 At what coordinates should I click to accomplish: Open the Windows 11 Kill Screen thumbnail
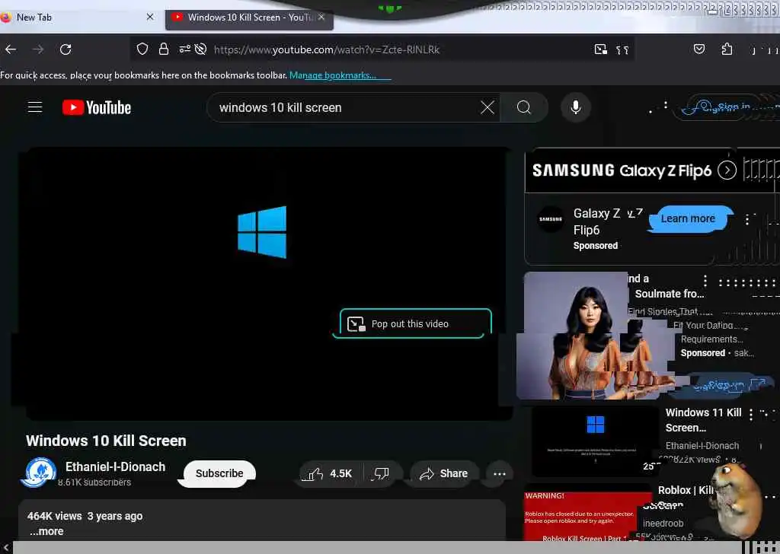pyautogui.click(x=596, y=441)
